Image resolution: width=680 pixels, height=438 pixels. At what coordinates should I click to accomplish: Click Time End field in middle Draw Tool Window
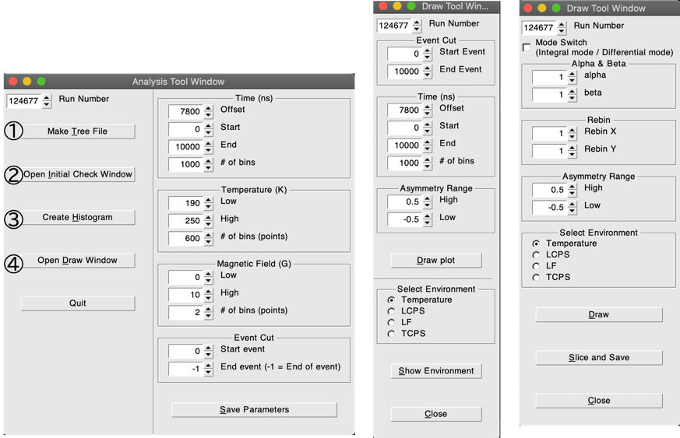point(406,145)
